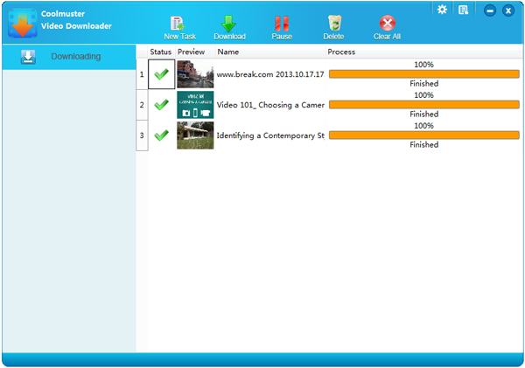Click the New Task toolbar icon

pyautogui.click(x=178, y=24)
